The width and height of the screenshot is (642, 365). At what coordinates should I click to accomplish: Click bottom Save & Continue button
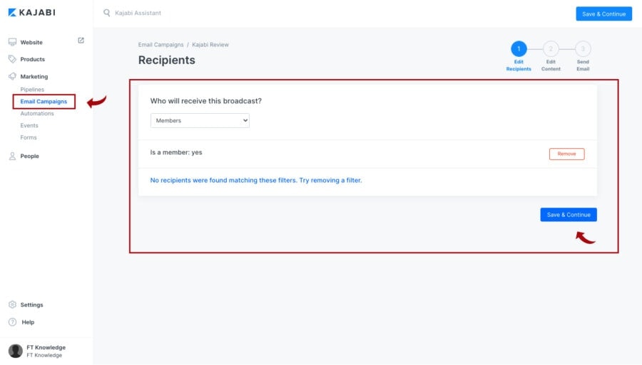point(569,215)
